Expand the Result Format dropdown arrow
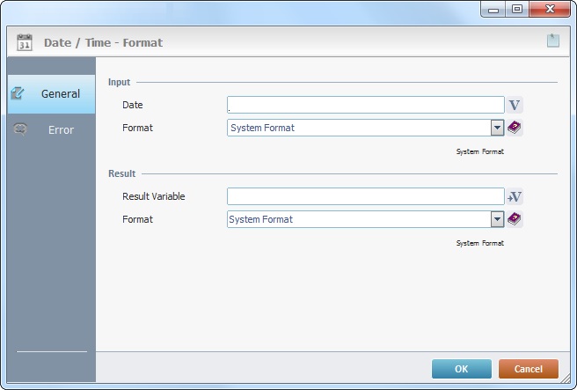This screenshot has height=390, width=577. click(x=498, y=219)
